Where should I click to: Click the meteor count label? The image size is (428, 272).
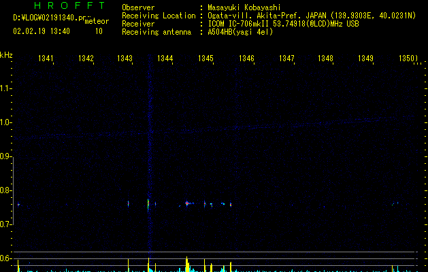tap(97, 21)
